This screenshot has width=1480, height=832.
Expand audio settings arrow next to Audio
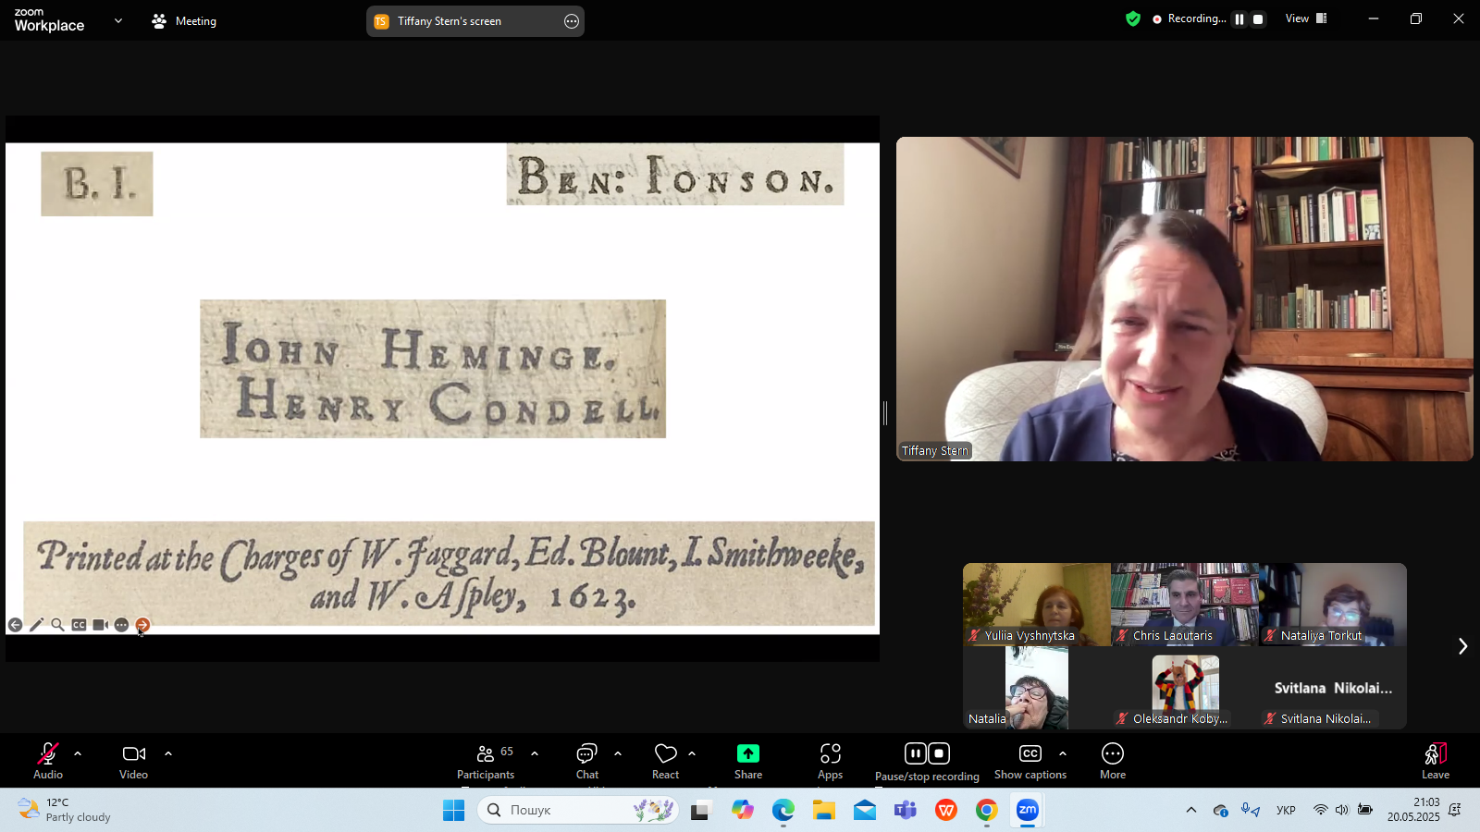point(78,753)
